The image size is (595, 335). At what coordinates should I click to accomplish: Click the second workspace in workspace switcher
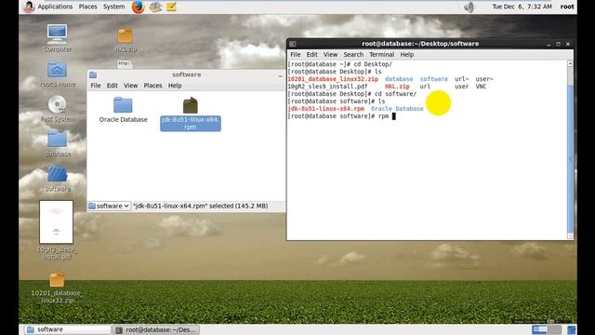tap(554, 329)
